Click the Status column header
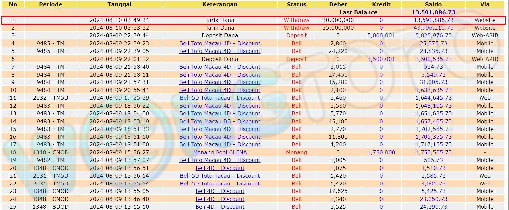Screen dimensions: 509x210 [296, 4]
